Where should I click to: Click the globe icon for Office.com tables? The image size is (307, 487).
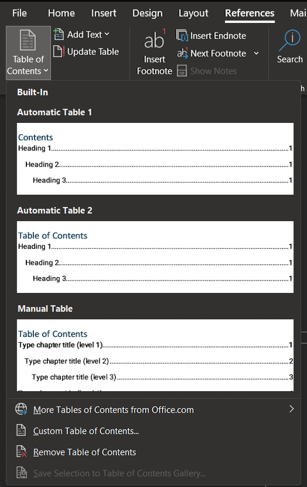coord(21,409)
